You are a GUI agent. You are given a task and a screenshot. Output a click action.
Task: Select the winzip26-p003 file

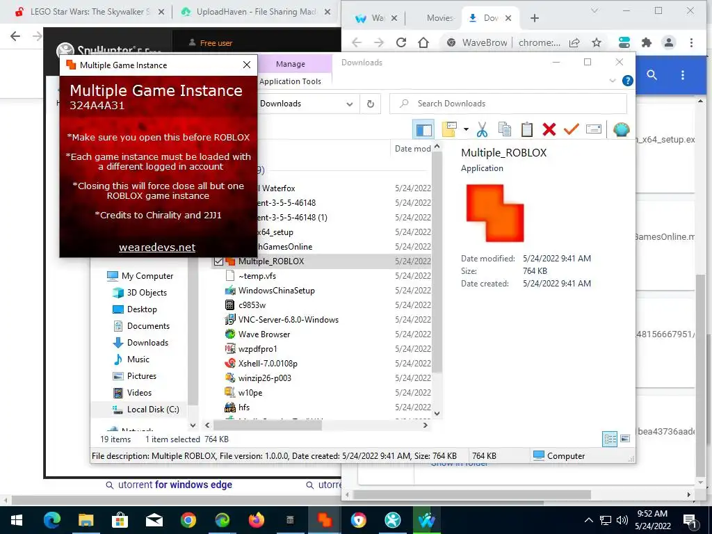[264, 378]
